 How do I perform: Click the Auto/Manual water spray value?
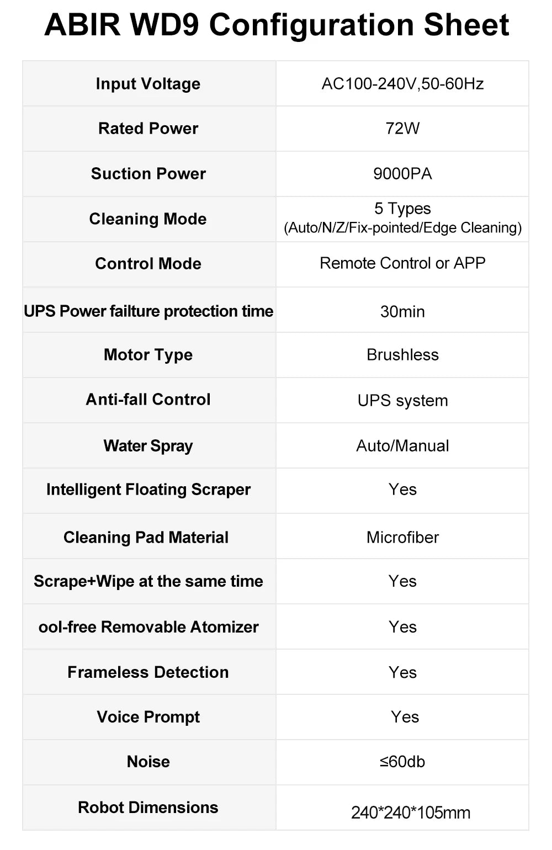click(402, 446)
